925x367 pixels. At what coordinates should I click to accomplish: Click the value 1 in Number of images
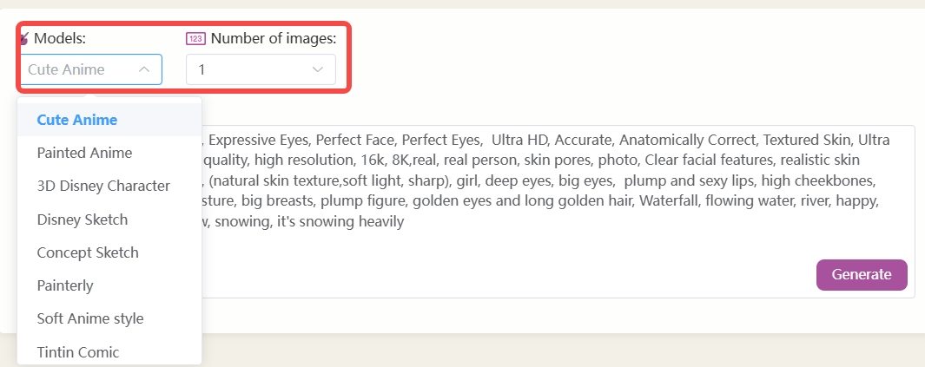[202, 69]
